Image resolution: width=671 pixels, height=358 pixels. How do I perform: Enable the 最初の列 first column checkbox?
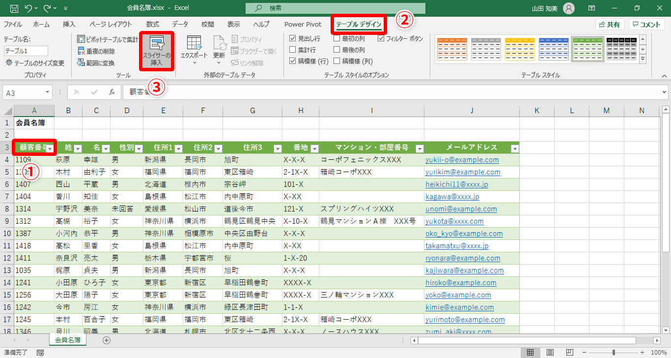[x=337, y=38]
